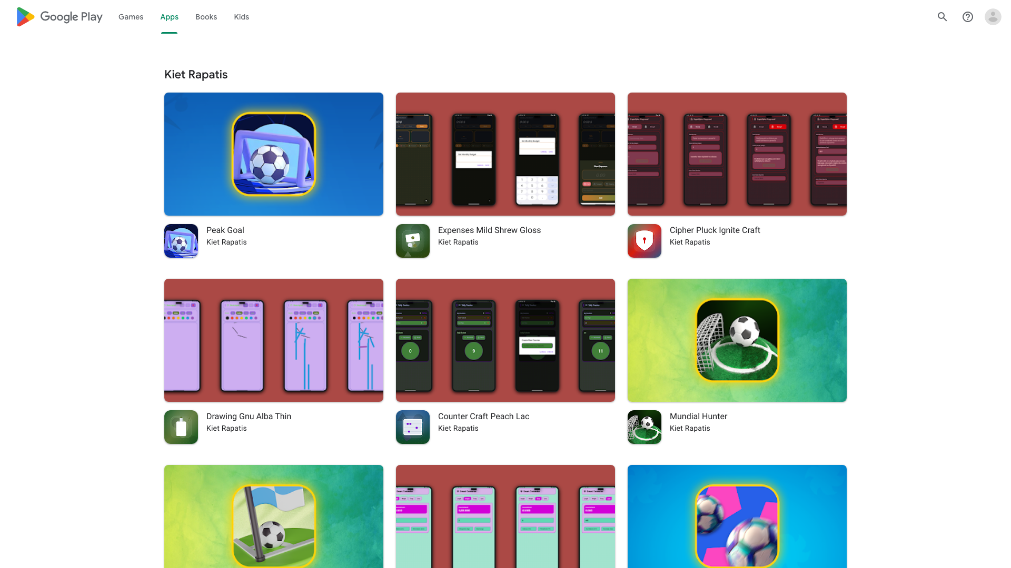Open the account avatar menu
This screenshot has height=568, width=1011.
coord(993,17)
